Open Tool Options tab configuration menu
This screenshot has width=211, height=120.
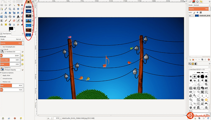coord(23,34)
